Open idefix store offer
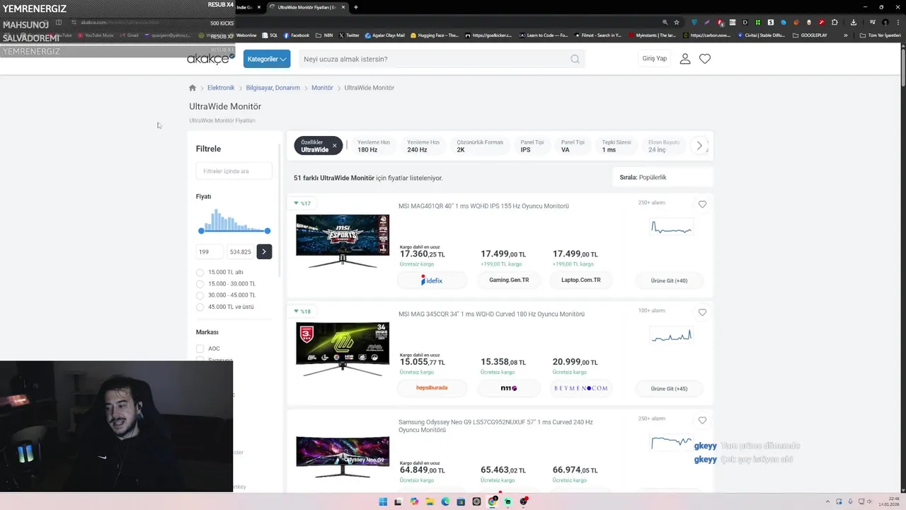The width and height of the screenshot is (906, 510). [432, 280]
